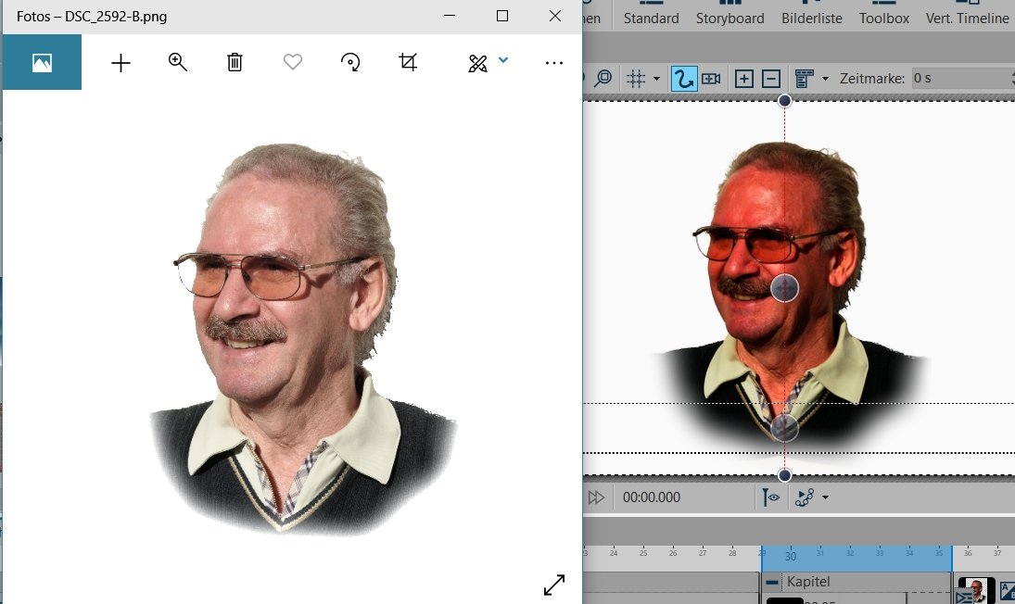This screenshot has width=1015, height=604.
Task: Rotate the image in Photos
Action: point(350,62)
